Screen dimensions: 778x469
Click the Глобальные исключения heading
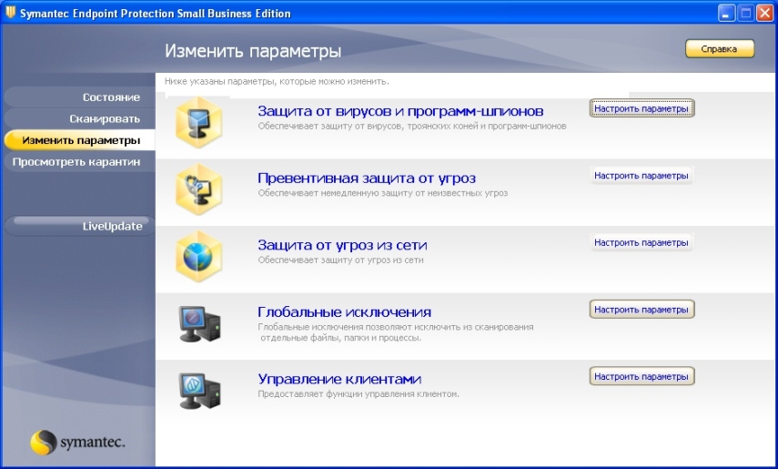point(344,312)
